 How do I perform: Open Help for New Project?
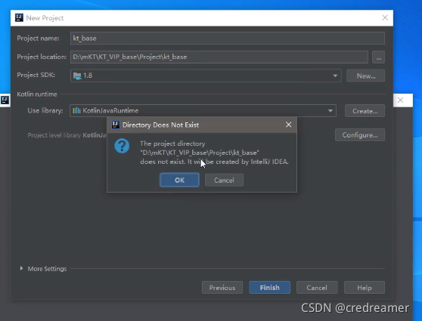click(x=364, y=288)
